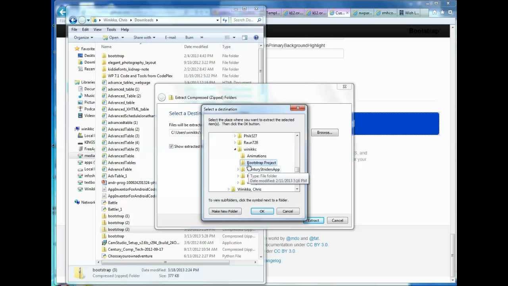
Task: Click the Explorer help icon
Action: click(256, 38)
